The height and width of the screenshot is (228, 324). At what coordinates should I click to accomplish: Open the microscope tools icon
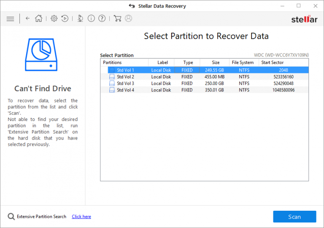pyautogui.click(x=80, y=19)
